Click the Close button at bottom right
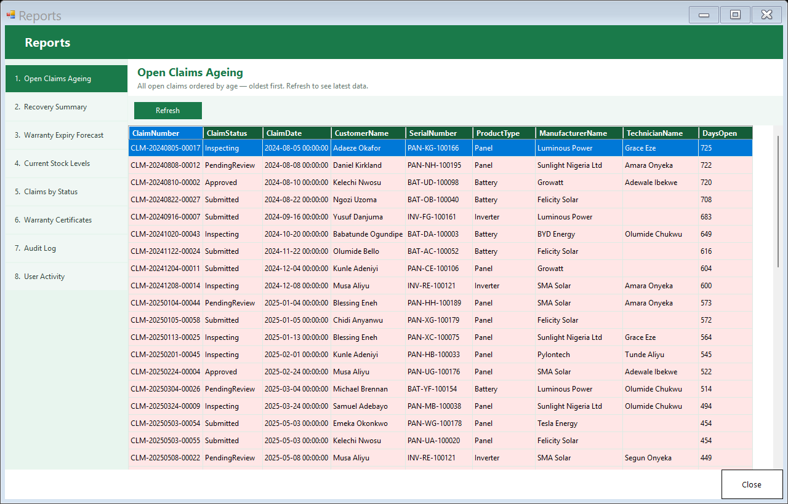 (x=752, y=484)
